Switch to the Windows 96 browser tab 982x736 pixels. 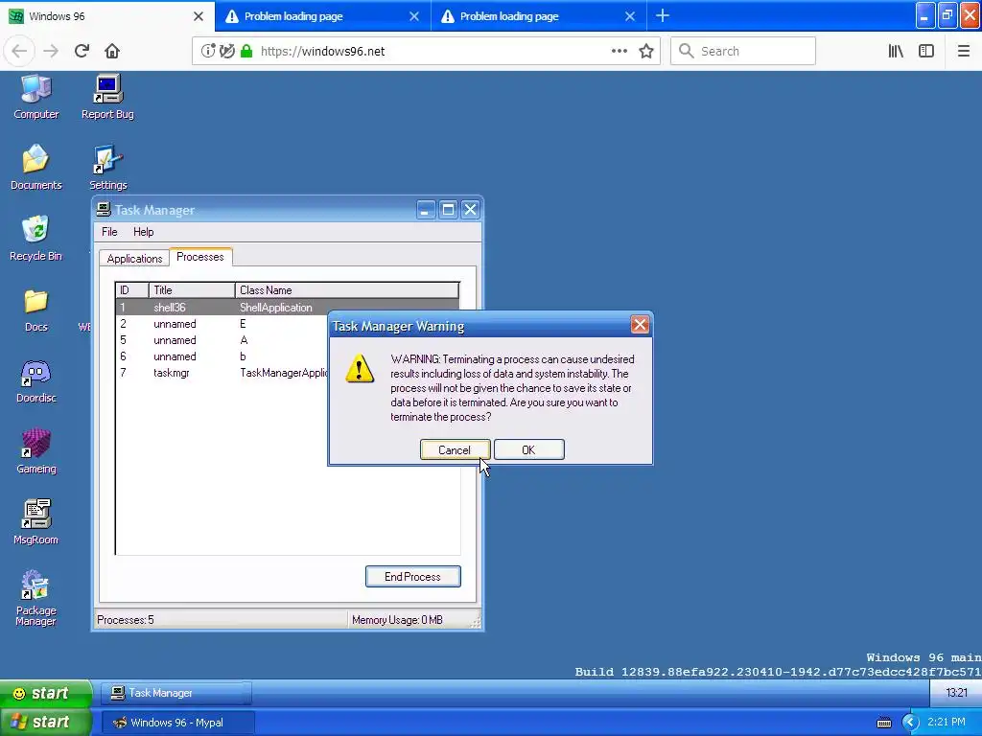tap(106, 16)
